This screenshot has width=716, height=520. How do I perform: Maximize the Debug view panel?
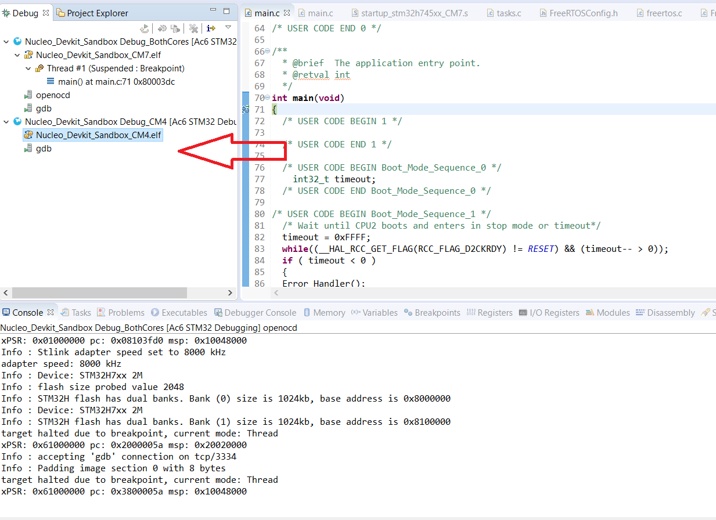tap(226, 12)
